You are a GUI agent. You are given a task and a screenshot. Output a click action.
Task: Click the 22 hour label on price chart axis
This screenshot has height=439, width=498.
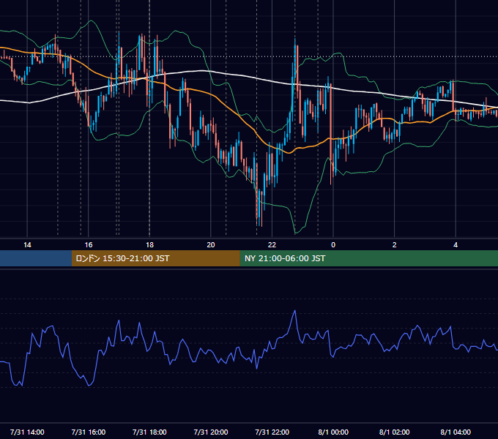pyautogui.click(x=272, y=245)
